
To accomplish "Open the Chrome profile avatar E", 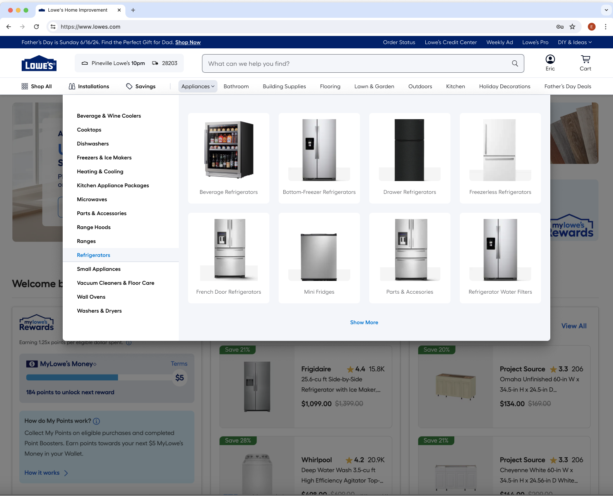I will (x=591, y=27).
